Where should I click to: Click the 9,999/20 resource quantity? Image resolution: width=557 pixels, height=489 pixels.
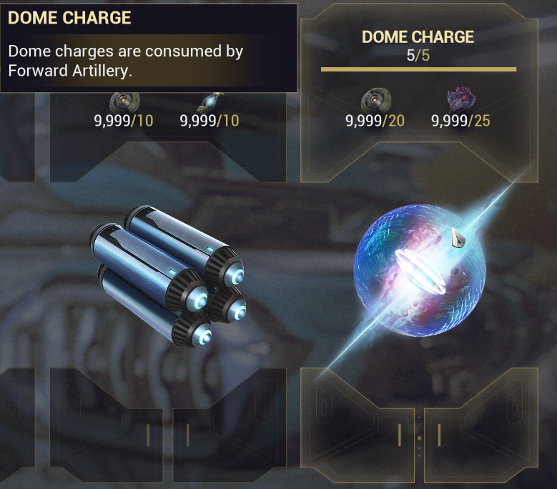pos(375,121)
